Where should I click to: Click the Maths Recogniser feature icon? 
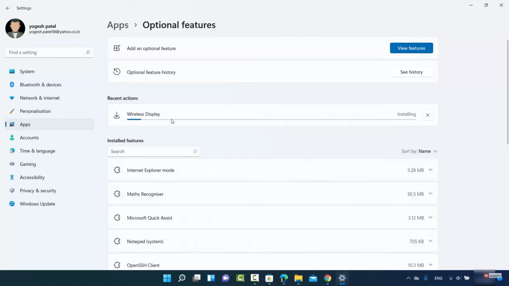point(117,194)
